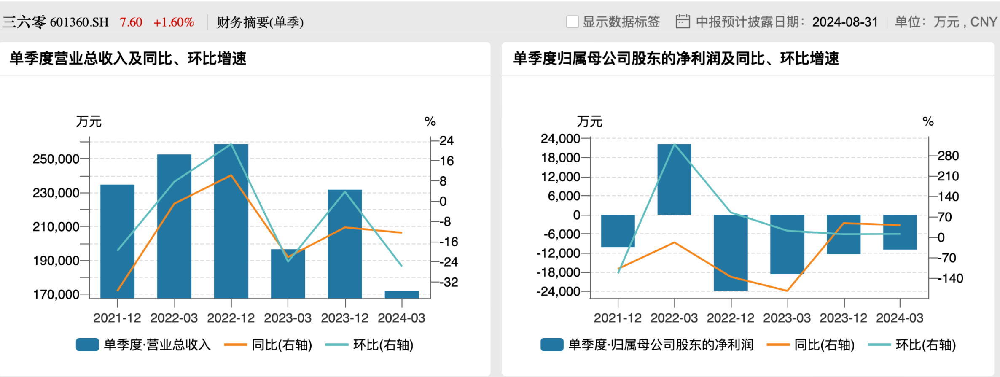Image resolution: width=1000 pixels, height=377 pixels.
Task: Enable the 显示数据标签 checkbox
Action: click(573, 22)
